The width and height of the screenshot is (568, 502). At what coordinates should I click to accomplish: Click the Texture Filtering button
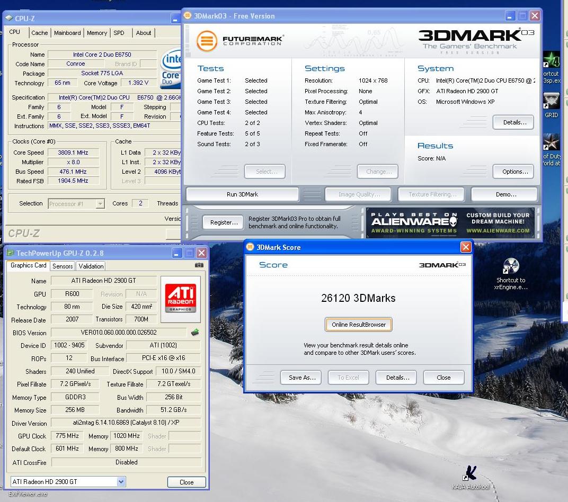(431, 194)
